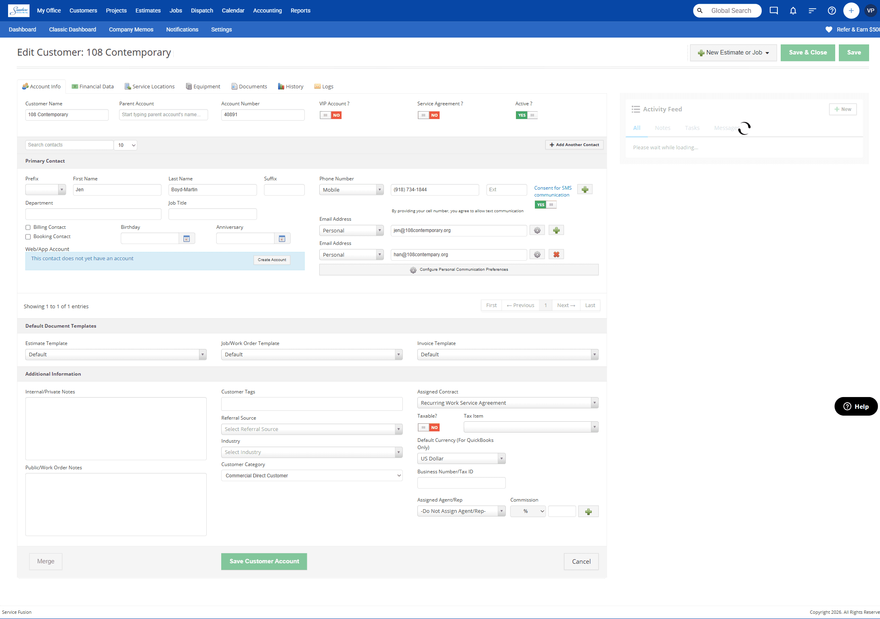This screenshot has height=619, width=880.
Task: Click the Cancel button
Action: [581, 562]
